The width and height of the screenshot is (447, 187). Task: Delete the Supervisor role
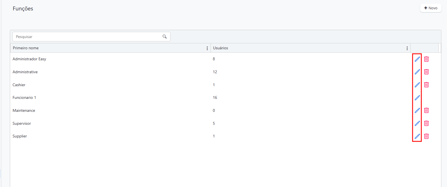[426, 123]
